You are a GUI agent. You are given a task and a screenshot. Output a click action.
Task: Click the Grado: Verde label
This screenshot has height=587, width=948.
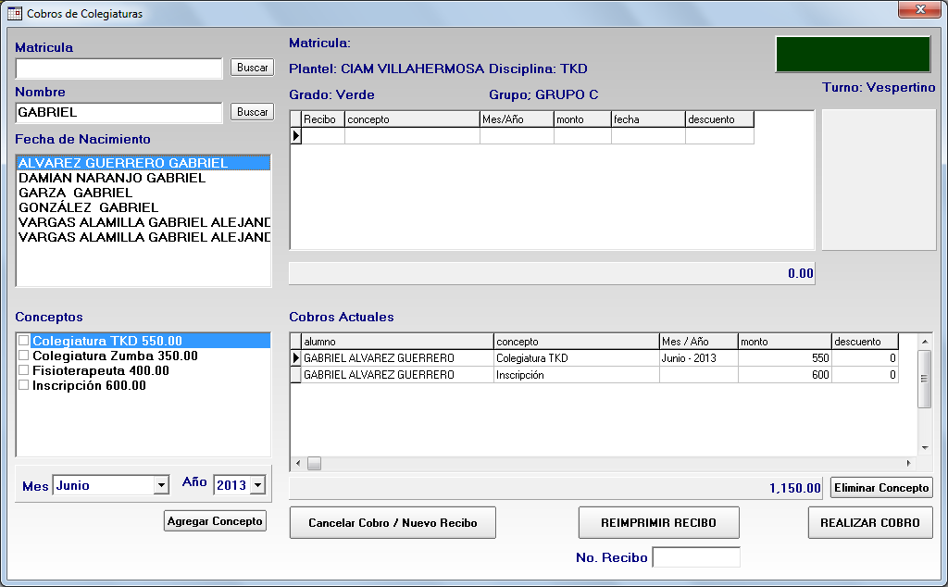[x=332, y=95]
